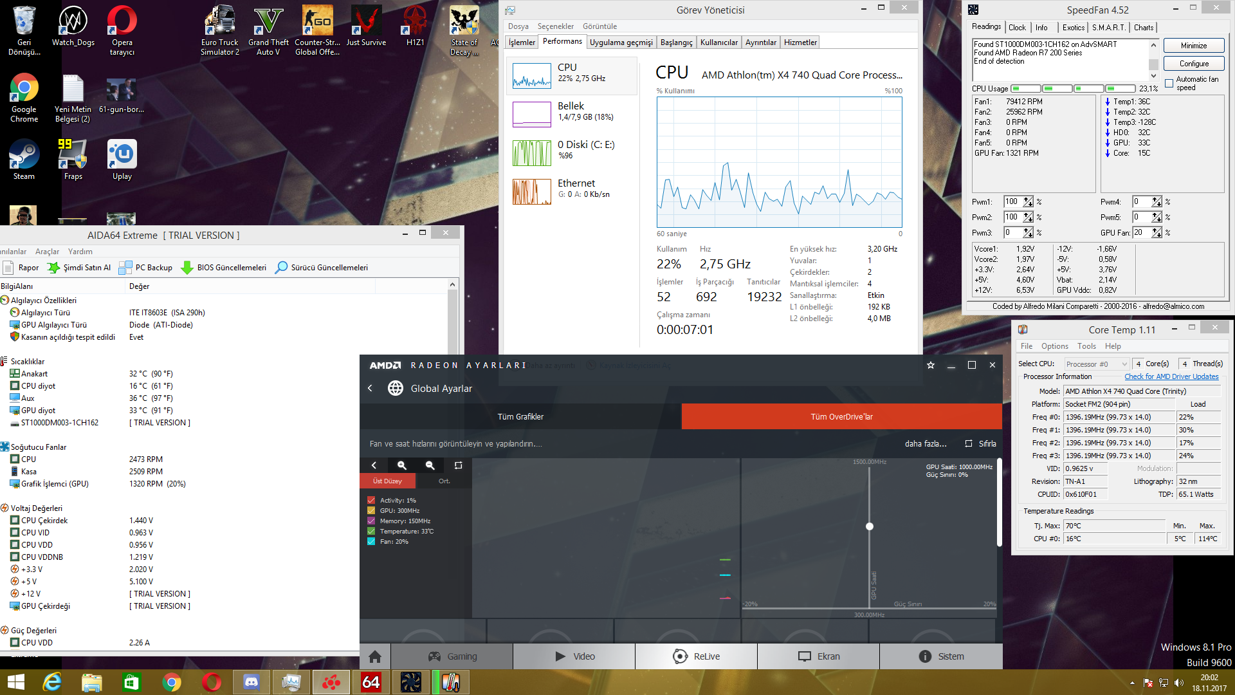1235x695 pixels.
Task: Open Sürücü Güncellemeleri in AIDA64 toolbar
Action: 322,268
